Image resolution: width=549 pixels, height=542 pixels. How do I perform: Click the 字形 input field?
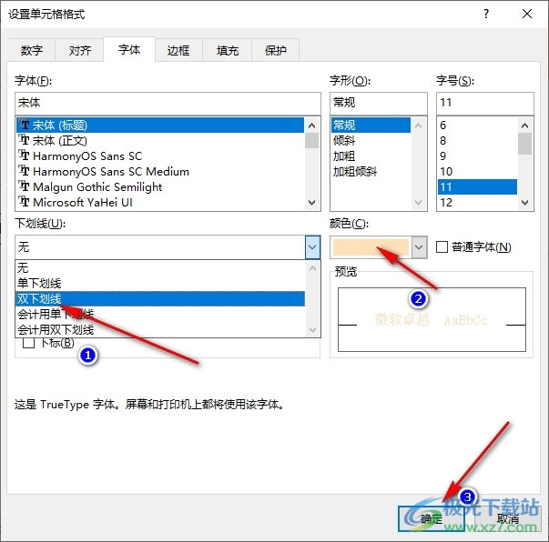coord(379,103)
